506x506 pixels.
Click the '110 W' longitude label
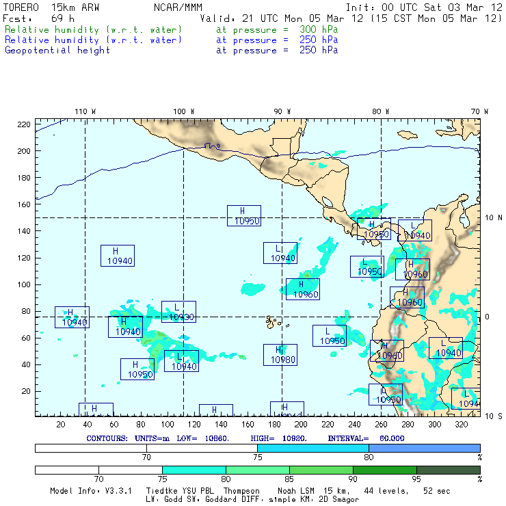[85, 111]
